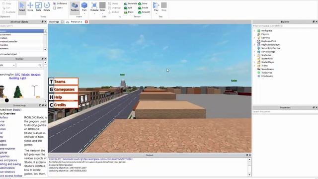
Task: Click terrain Paint tool
Action: [x=129, y=12]
